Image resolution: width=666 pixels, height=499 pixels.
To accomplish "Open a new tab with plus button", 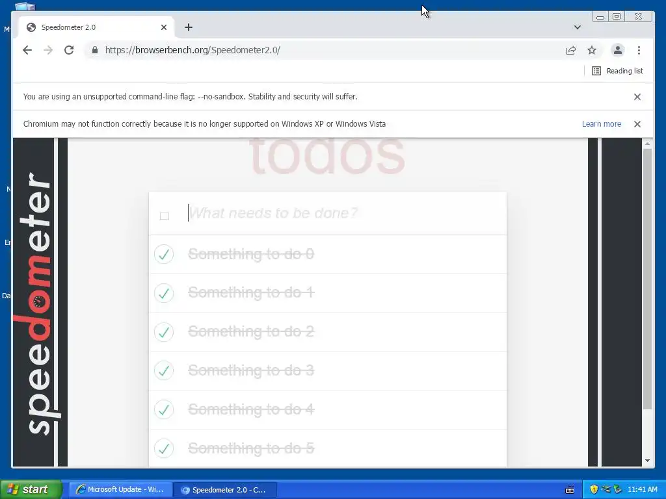I will click(189, 27).
